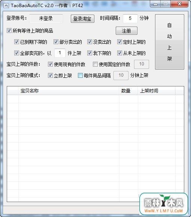
Task: Toggle the 定时上架的 checkbox
Action: tap(119, 42)
